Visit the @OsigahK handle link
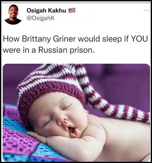Screen dimensions: 152x163 click(x=41, y=18)
